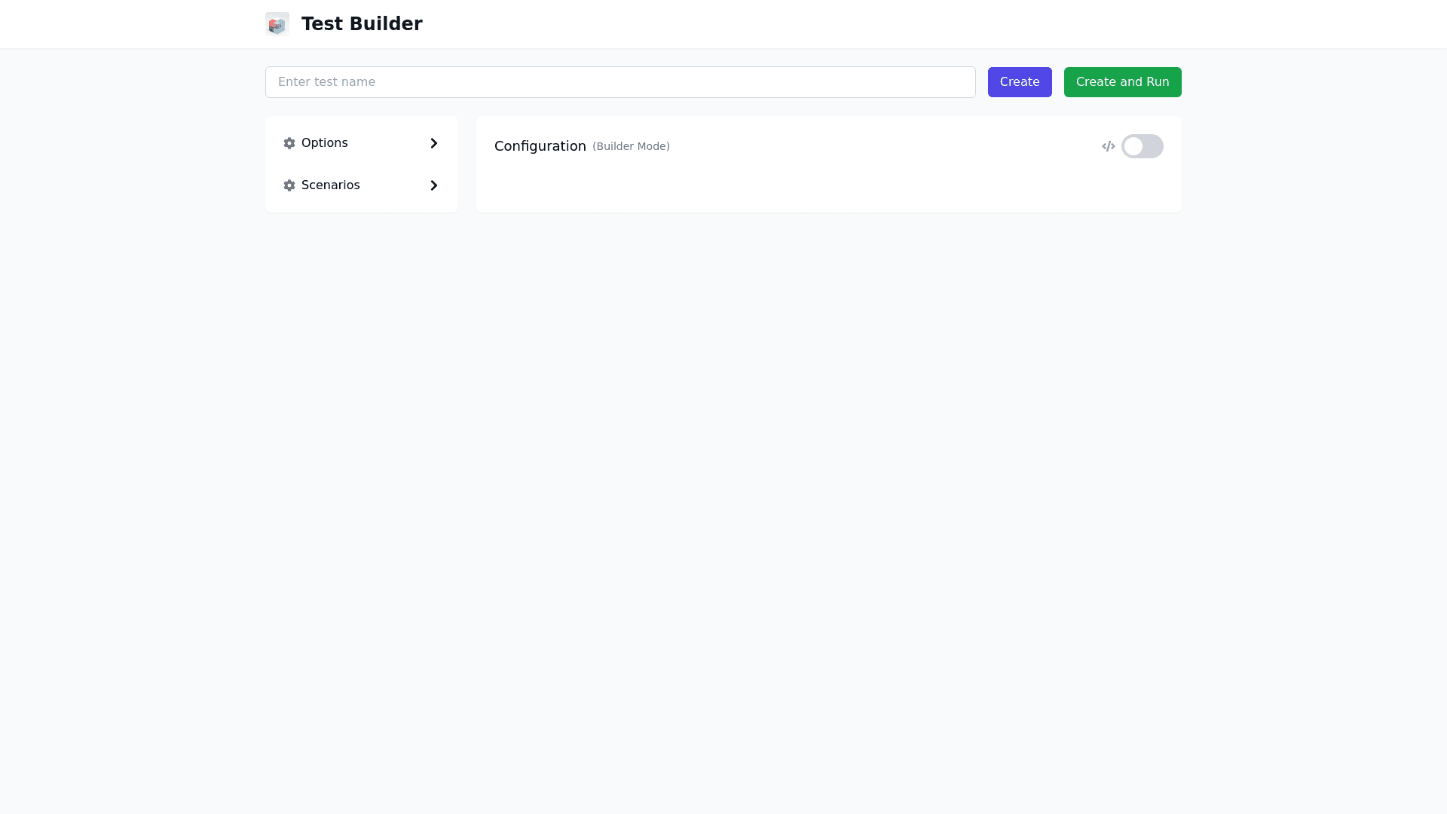The image size is (1447, 814).
Task: Click the code icon beside the Configuration toggle
Action: (1108, 146)
